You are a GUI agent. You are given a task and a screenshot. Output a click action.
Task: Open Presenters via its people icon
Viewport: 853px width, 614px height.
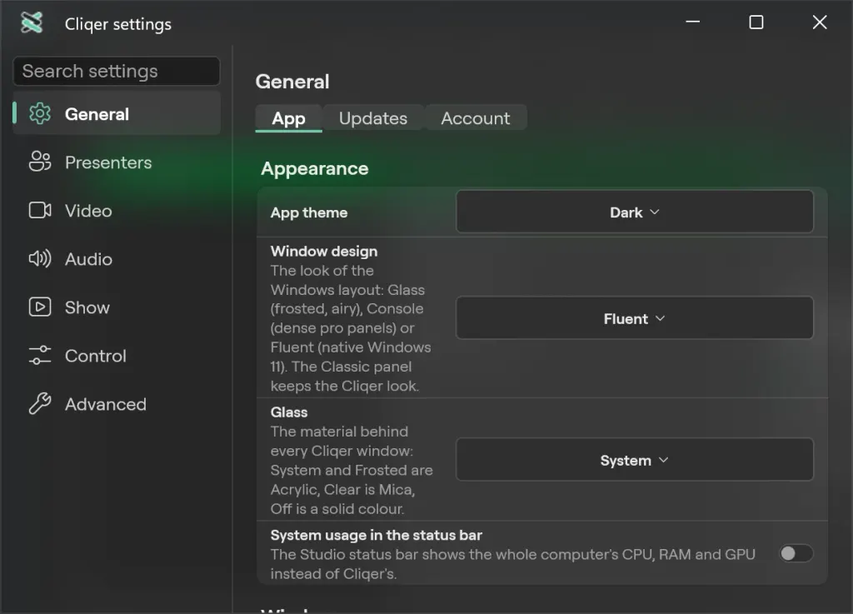coord(40,162)
